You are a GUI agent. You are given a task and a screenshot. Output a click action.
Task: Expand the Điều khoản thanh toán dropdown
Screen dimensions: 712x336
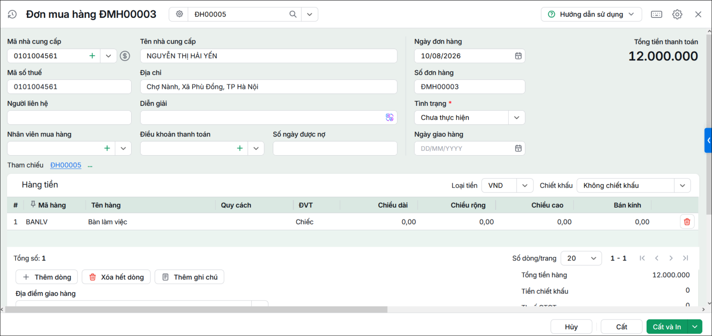tap(256, 148)
